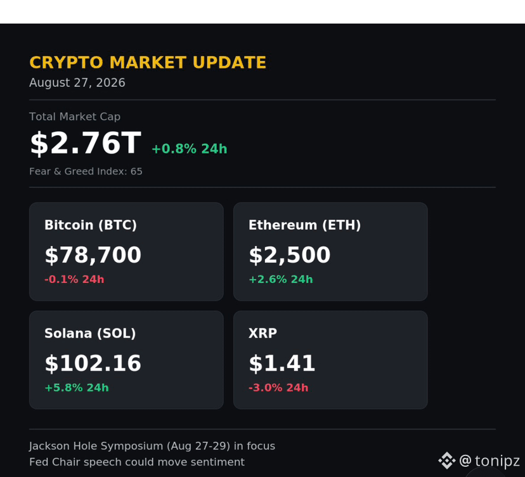Open the Solana (SOL) price card
This screenshot has height=477, width=525.
pyautogui.click(x=126, y=360)
